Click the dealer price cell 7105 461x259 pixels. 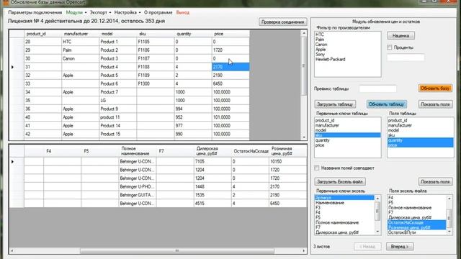(212, 161)
